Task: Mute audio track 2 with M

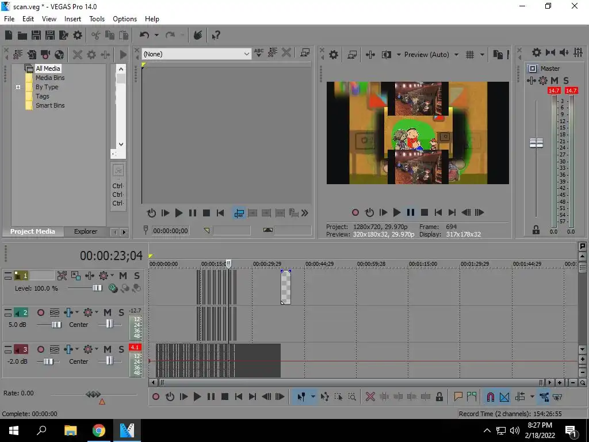Action: (x=108, y=313)
